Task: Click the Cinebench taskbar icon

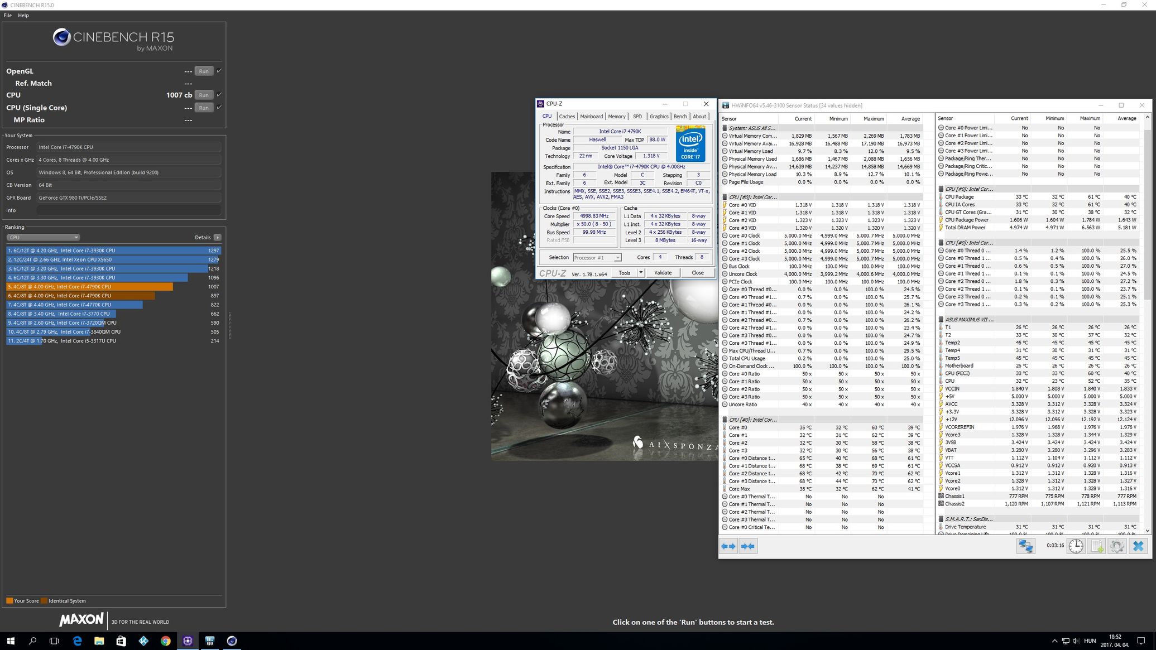Action: click(232, 641)
